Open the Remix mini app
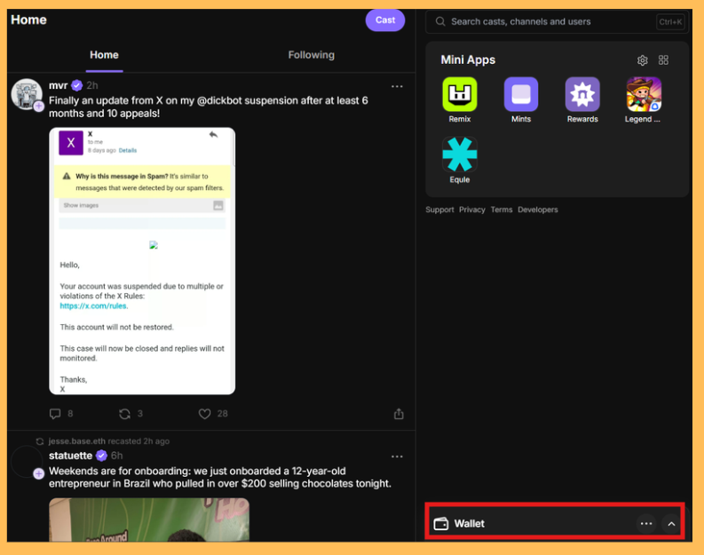The image size is (704, 555). [x=459, y=94]
